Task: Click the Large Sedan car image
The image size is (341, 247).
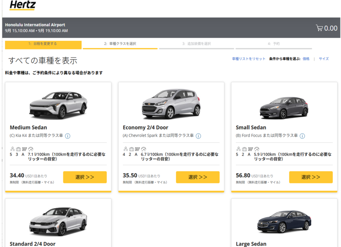Action: [284, 221]
